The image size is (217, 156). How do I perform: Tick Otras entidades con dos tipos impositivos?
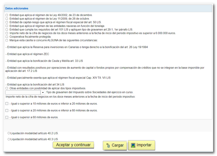(7, 88)
